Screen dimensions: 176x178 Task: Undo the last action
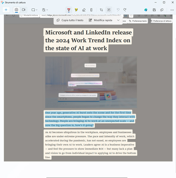click(x=118, y=10)
